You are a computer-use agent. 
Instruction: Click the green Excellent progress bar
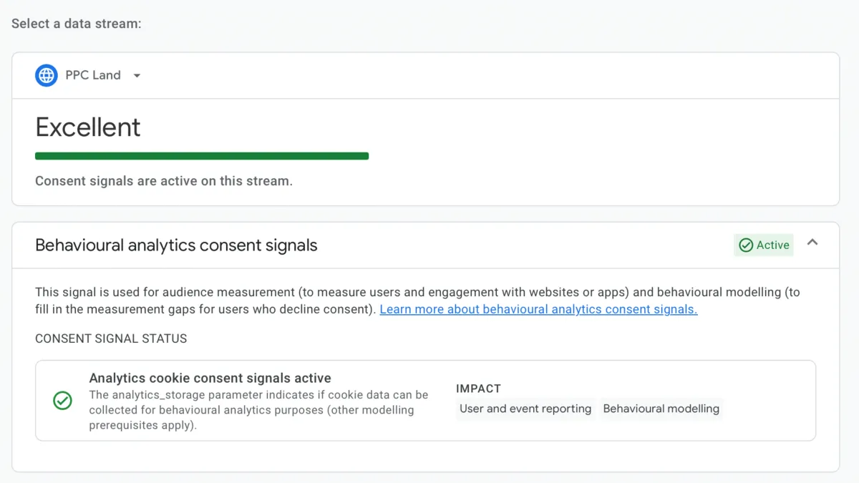tap(202, 155)
